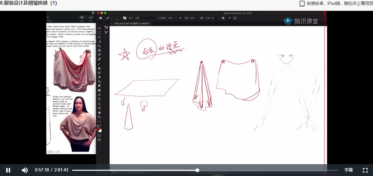The height and width of the screenshot is (176, 373).
Task: Click the tablet device icon
Action: 302,4
